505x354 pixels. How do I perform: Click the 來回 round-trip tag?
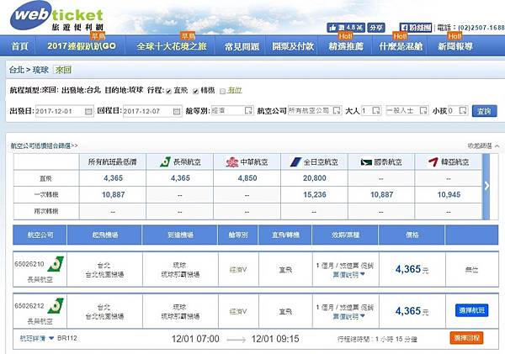click(x=63, y=70)
